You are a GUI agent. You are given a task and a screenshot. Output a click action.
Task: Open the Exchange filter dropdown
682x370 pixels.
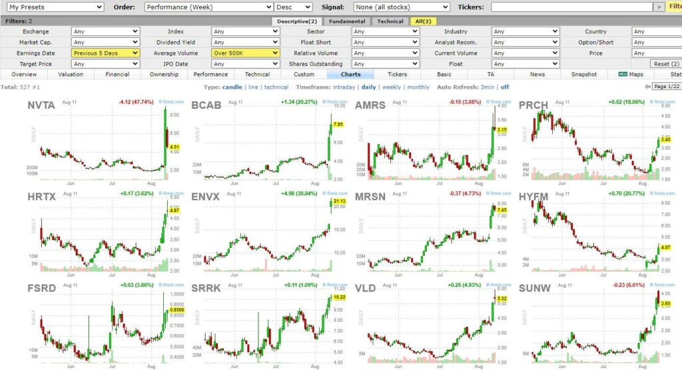tap(105, 31)
